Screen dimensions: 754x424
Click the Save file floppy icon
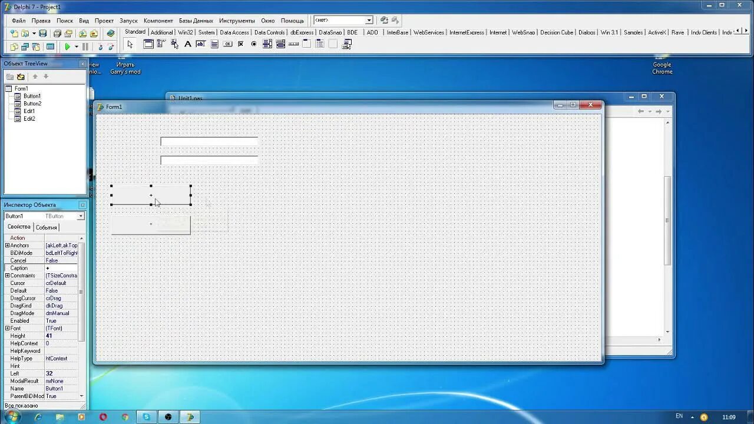[42, 34]
